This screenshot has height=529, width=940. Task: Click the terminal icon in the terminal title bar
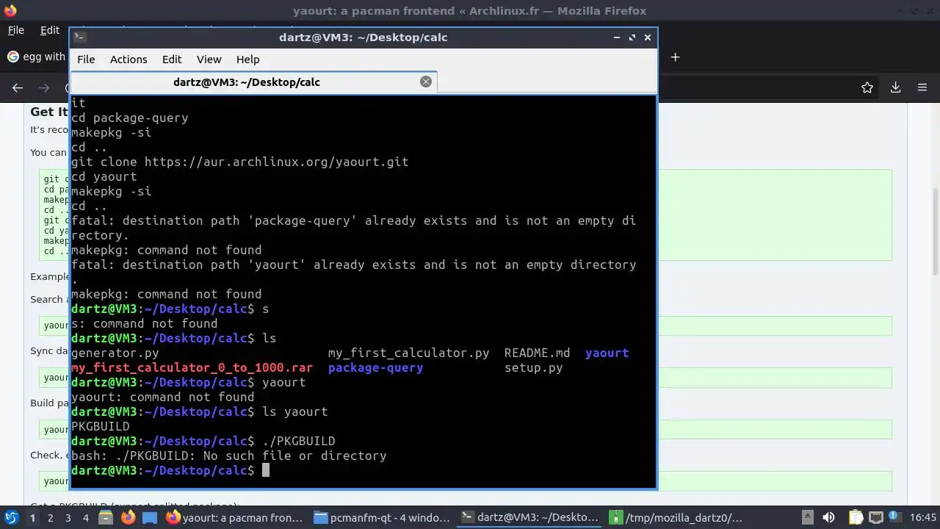pos(80,37)
